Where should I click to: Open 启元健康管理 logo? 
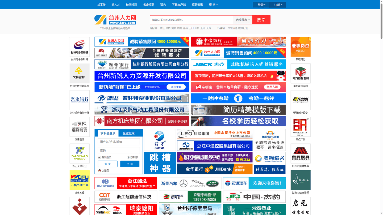[301, 206]
